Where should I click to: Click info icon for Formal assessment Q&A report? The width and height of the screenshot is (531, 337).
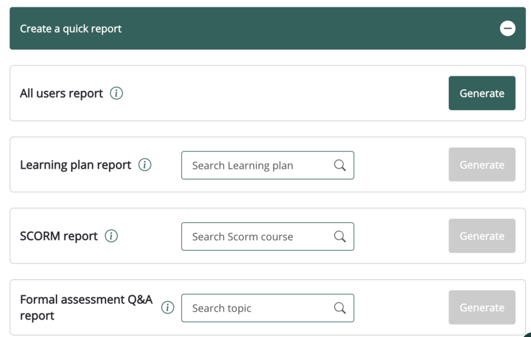click(x=168, y=308)
